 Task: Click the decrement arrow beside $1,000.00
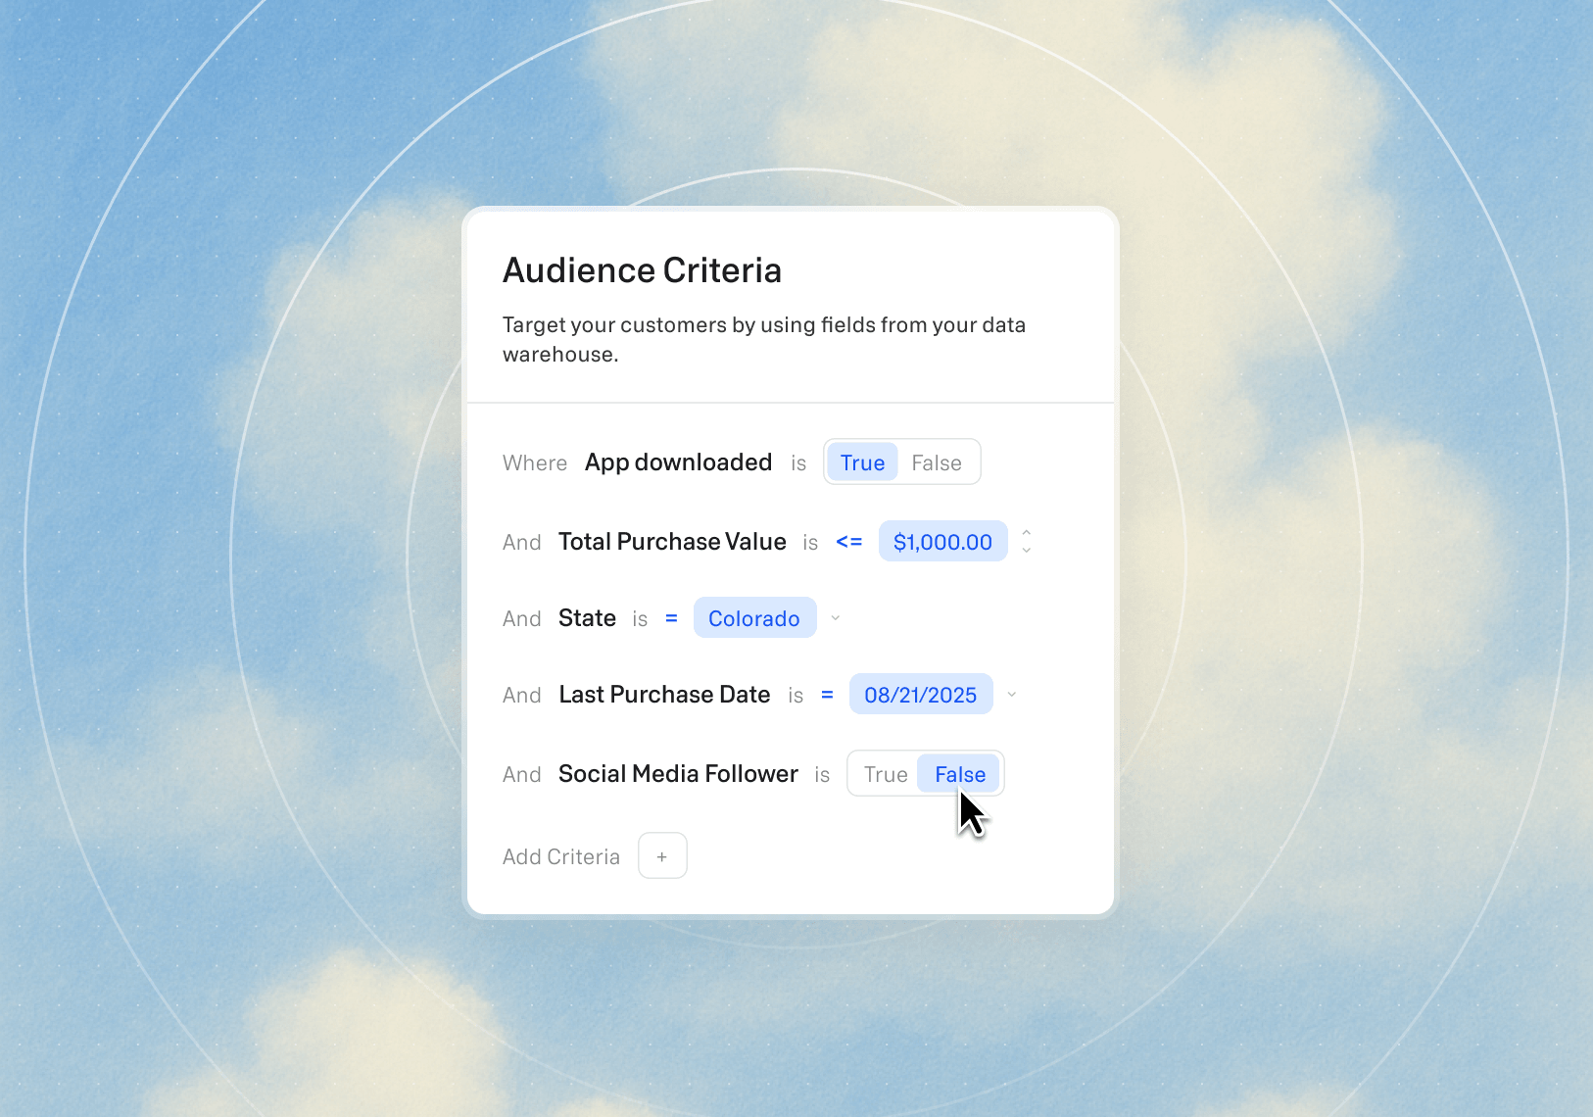click(x=1026, y=551)
